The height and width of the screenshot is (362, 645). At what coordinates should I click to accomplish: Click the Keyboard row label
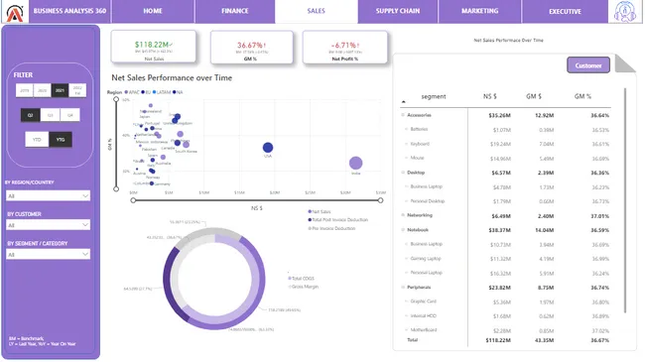click(420, 144)
